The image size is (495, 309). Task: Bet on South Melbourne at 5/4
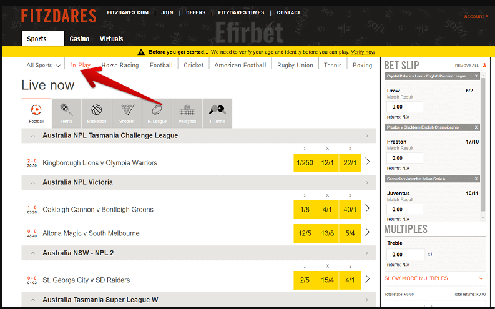coord(350,233)
